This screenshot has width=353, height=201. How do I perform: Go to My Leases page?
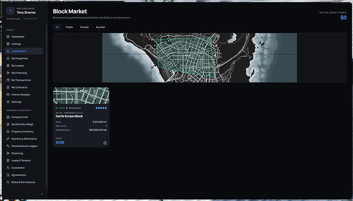[17, 66]
